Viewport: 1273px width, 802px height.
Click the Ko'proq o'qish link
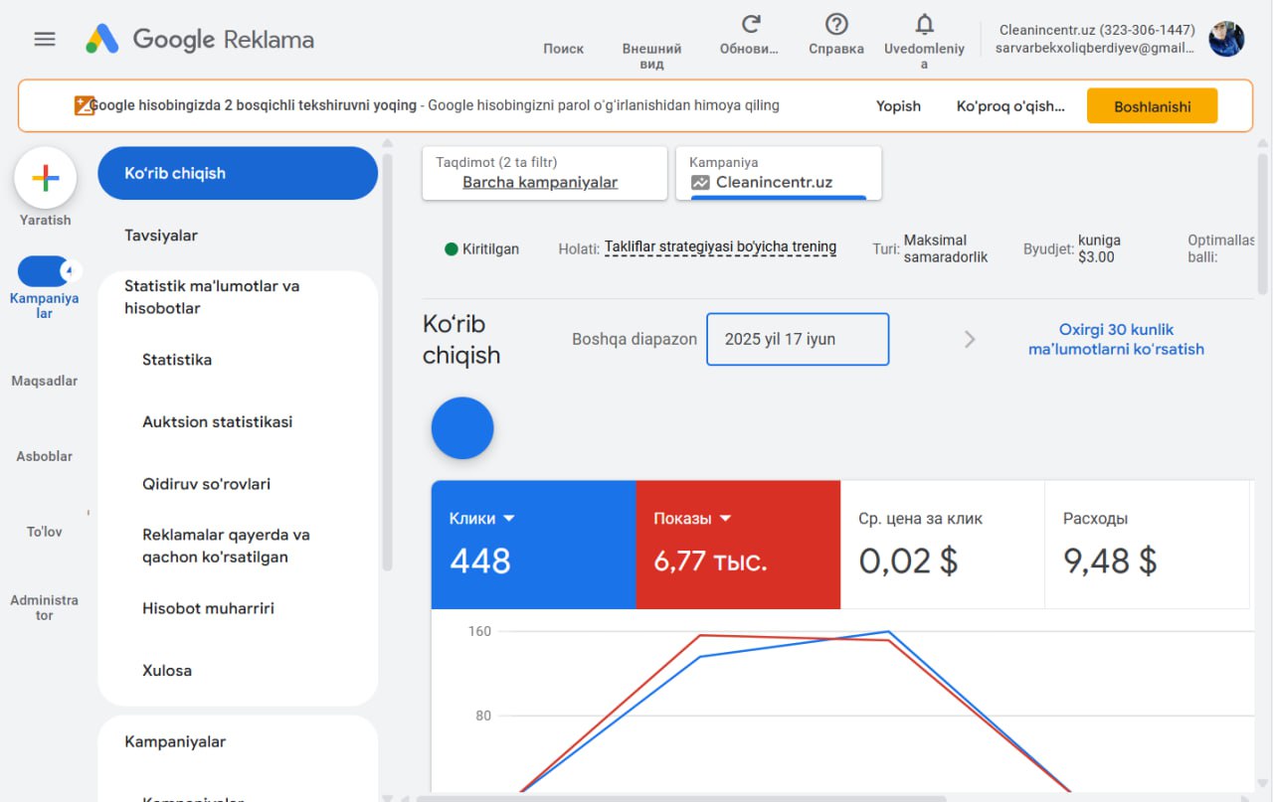click(1010, 105)
